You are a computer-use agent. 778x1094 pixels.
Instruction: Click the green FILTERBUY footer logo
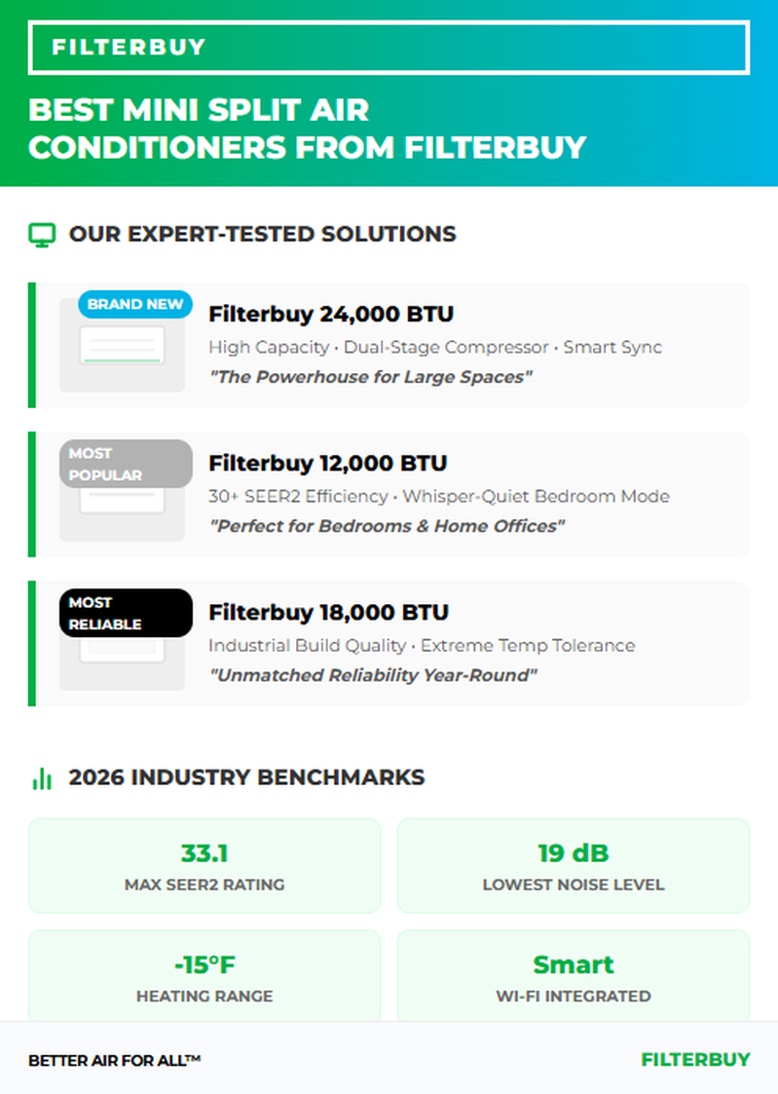[x=695, y=1059]
